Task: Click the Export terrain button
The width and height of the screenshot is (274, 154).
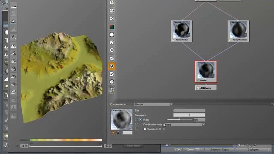Action: [x=134, y=145]
